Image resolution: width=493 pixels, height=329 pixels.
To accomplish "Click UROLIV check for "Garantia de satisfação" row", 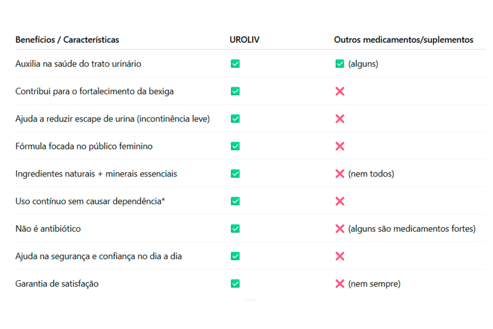I will (235, 284).
